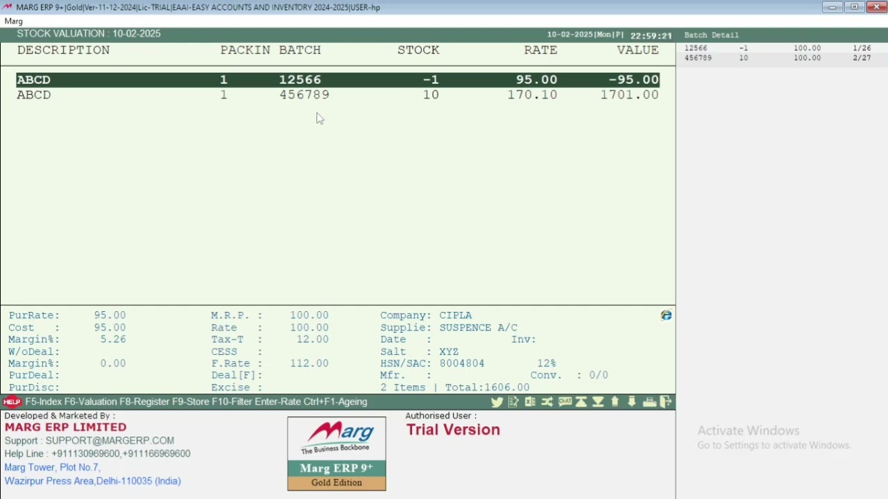Viewport: 888px width, 499px height.
Task: Click the Twitter bird icon in toolbar
Action: [497, 402]
